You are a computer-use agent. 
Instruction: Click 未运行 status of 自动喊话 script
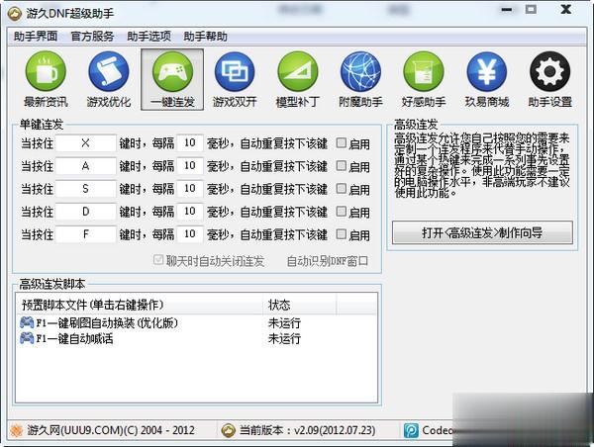point(284,338)
